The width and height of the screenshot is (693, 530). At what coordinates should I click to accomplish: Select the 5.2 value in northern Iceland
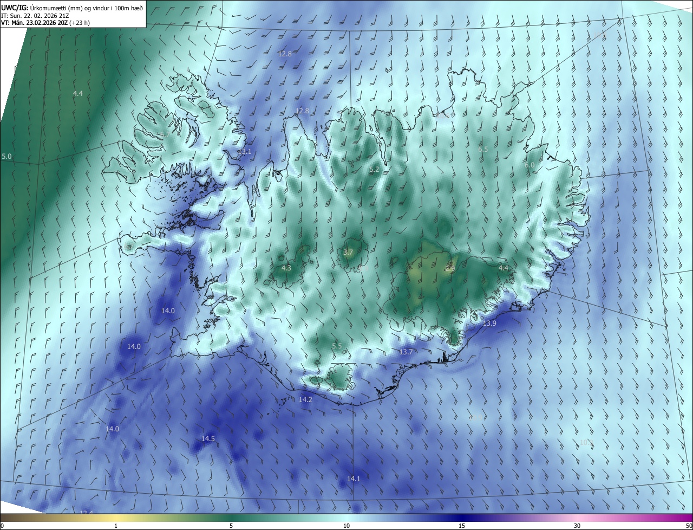[x=374, y=170]
